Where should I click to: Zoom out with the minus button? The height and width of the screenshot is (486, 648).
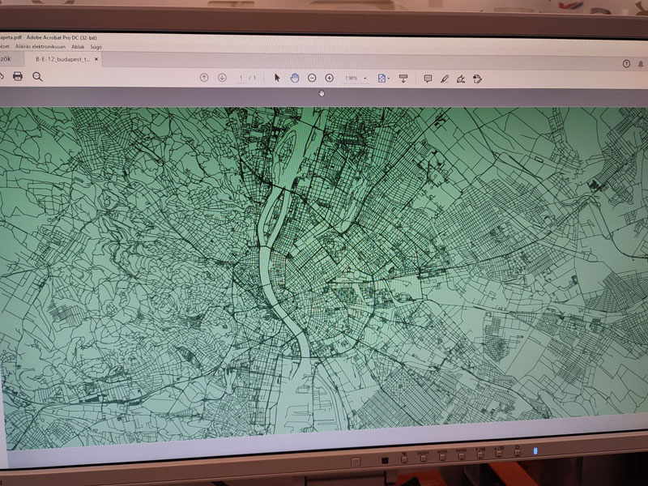pyautogui.click(x=312, y=78)
